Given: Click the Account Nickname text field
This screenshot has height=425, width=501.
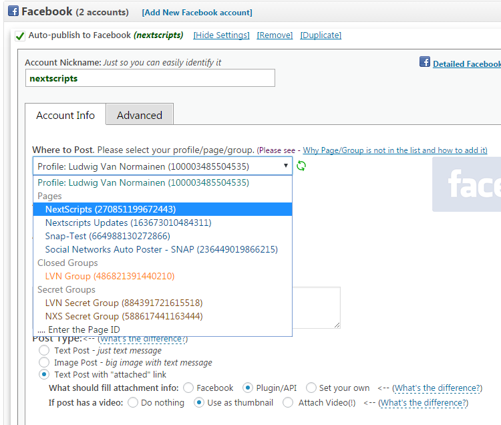Looking at the screenshot, I should [150, 78].
